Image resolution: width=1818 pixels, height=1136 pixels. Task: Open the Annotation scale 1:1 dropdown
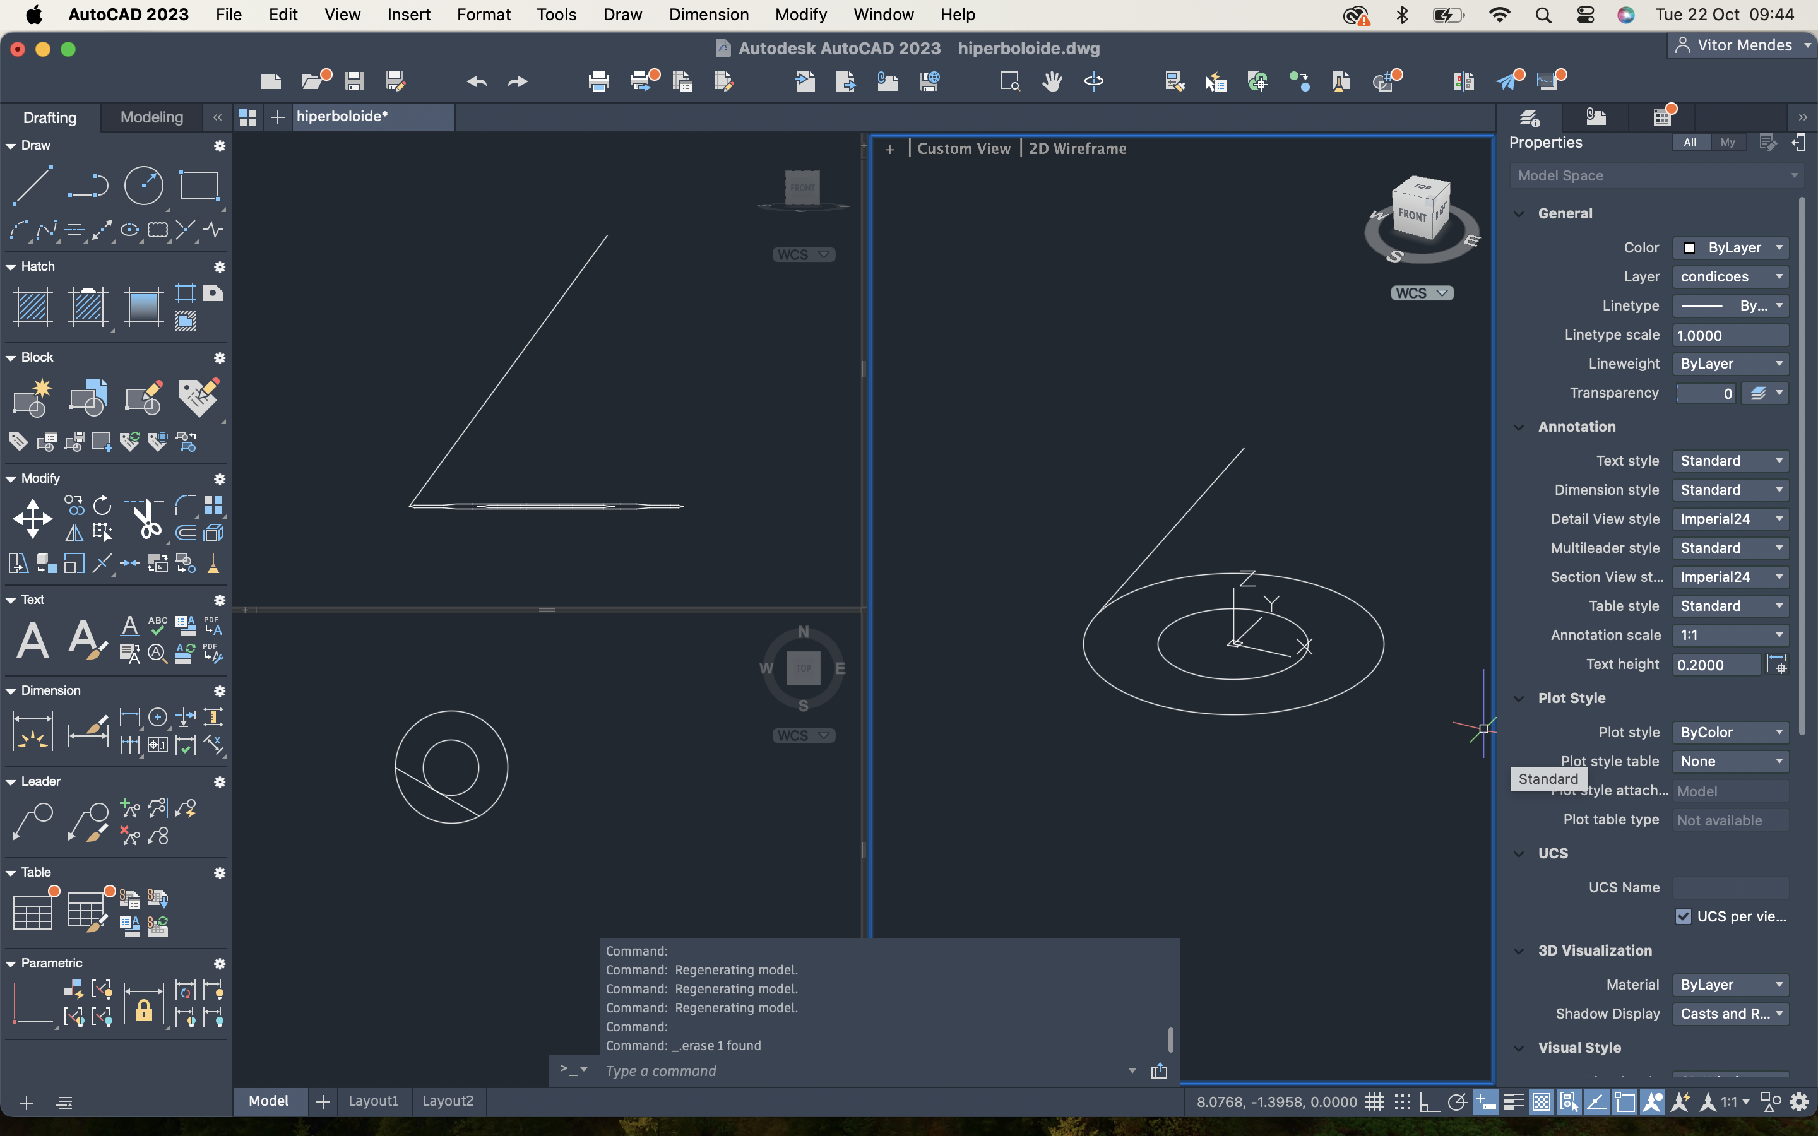pyautogui.click(x=1730, y=635)
